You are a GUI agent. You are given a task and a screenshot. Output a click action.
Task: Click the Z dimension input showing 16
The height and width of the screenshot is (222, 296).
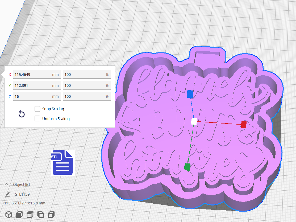tap(37, 96)
